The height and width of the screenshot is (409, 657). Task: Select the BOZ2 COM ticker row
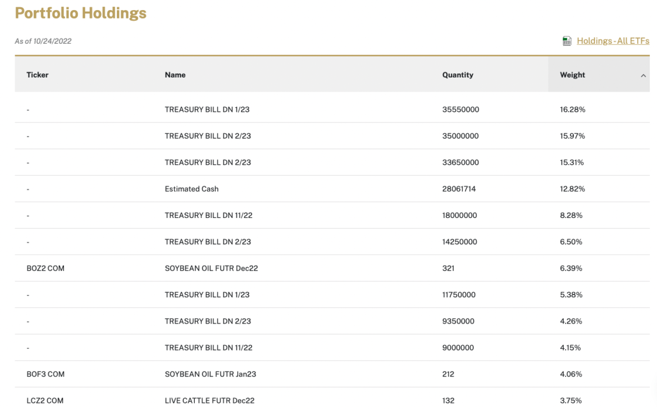tap(46, 268)
